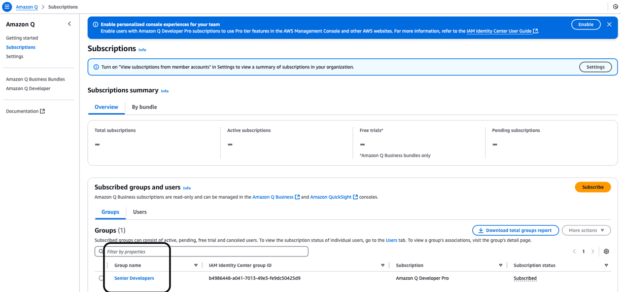Switch to the Overview tab
Screen dimensions: 621x292
click(106, 107)
